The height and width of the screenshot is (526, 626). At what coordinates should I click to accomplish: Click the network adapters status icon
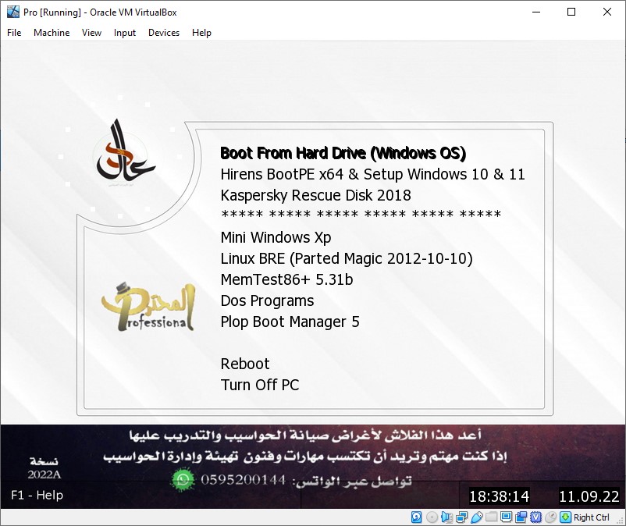coord(461,517)
